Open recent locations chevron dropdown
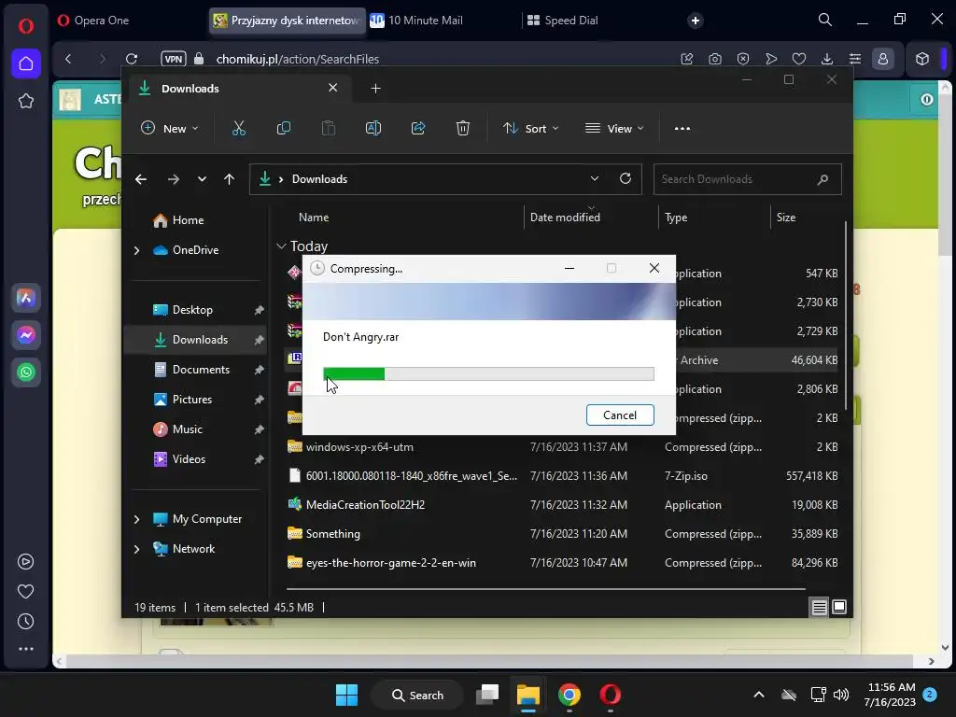The height and width of the screenshot is (717, 956). pos(202,179)
